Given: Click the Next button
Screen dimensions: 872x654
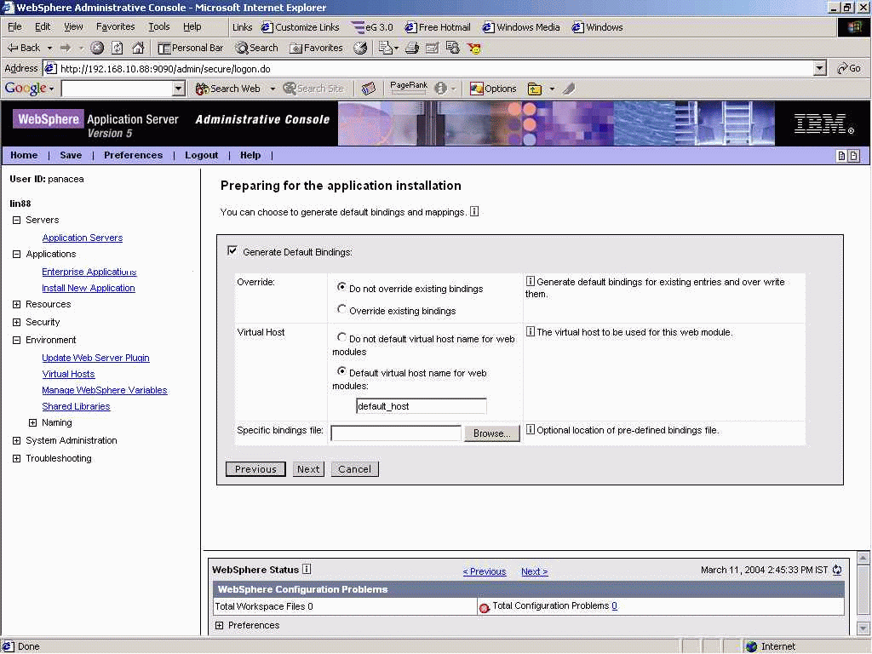Looking at the screenshot, I should click(x=308, y=469).
